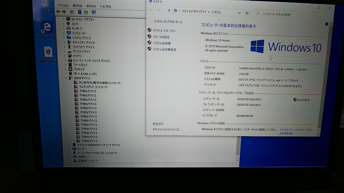Viewport: 344px width, 193px height.
Task: Click the blue Help icon in Device Manager toolbar
Action: (x=80, y=12)
